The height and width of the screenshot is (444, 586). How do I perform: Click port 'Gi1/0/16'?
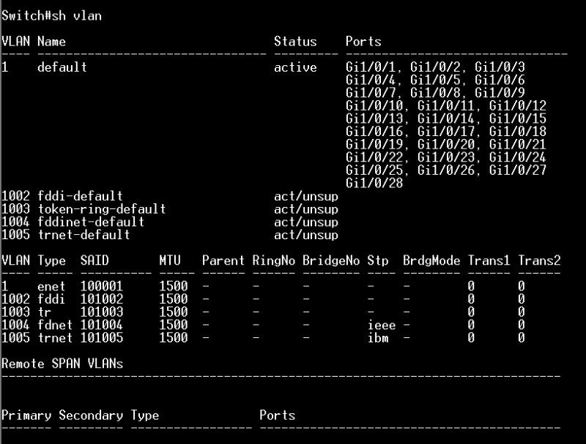coord(374,132)
